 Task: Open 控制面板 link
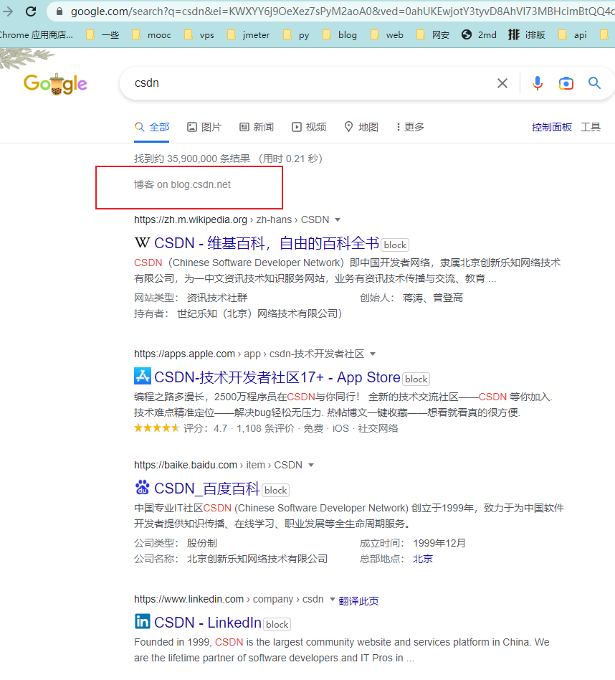[x=552, y=127]
